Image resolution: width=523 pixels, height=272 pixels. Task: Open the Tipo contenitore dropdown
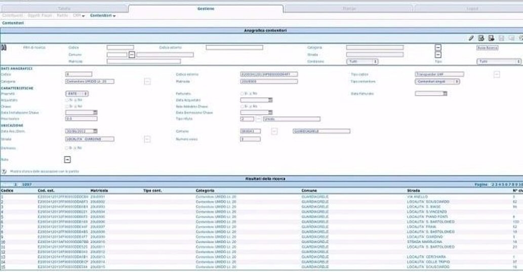tap(437, 81)
